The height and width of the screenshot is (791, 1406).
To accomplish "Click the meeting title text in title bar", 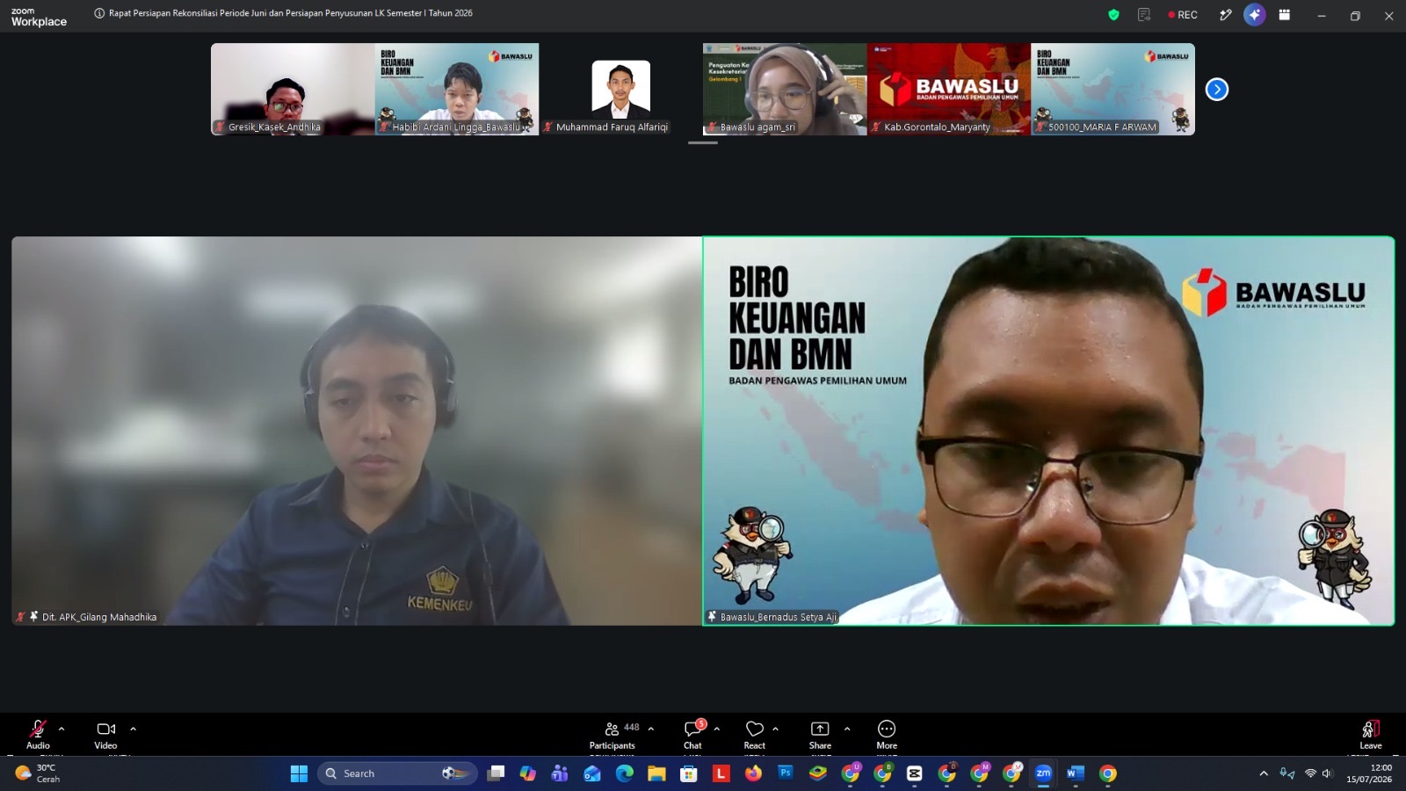I will tap(291, 13).
